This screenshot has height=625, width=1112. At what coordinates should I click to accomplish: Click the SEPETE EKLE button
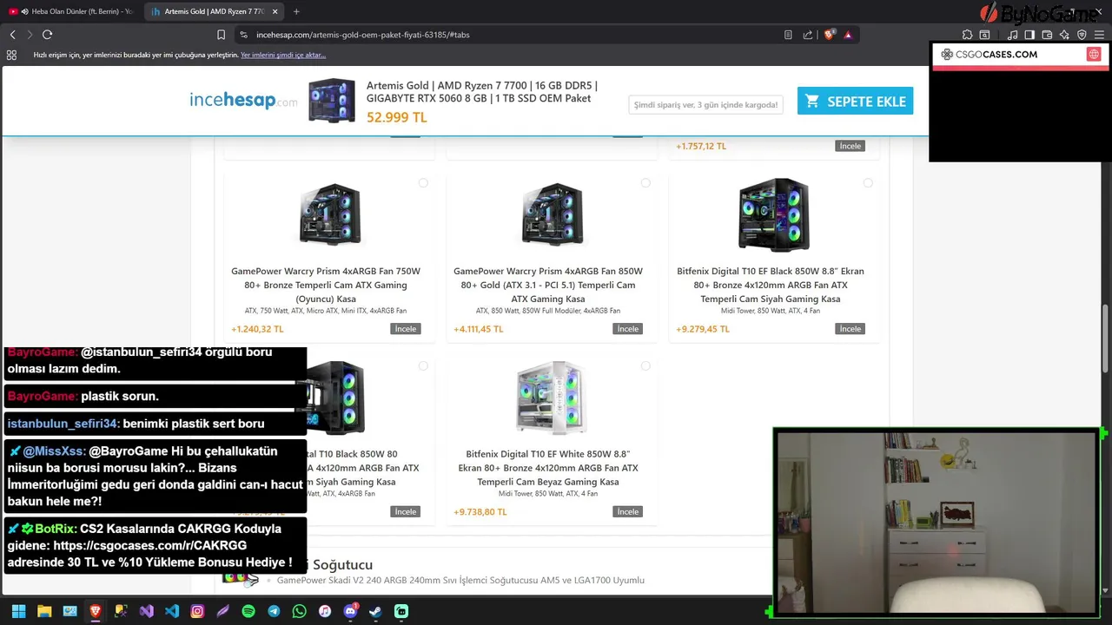(x=855, y=101)
